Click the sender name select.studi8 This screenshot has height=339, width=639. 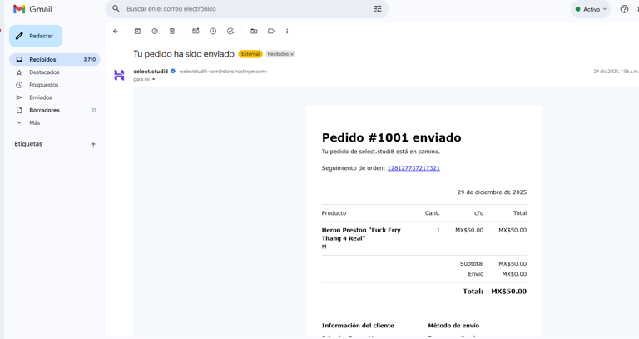coord(151,72)
